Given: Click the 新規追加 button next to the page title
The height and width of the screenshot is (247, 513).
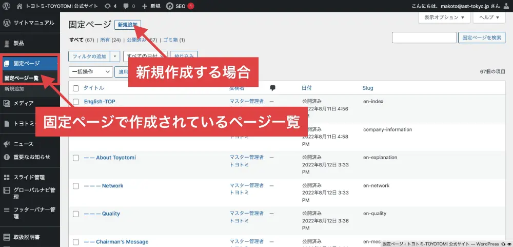Looking at the screenshot, I should [128, 25].
